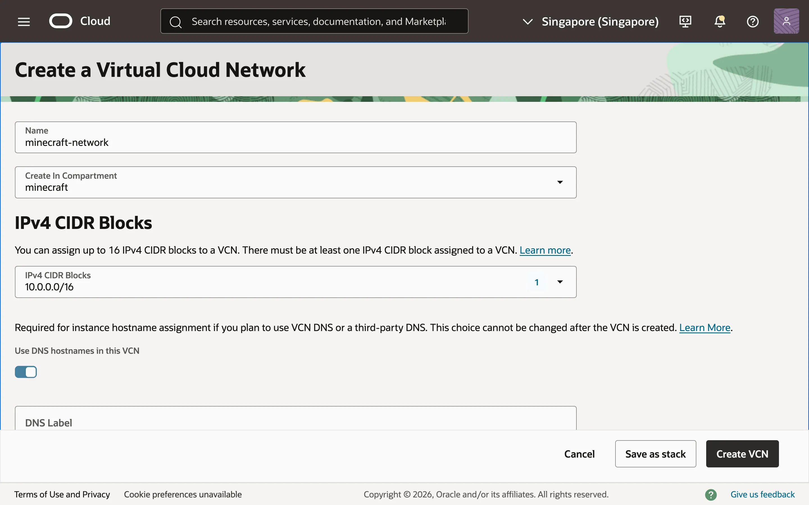Click the search magnifier icon

(x=176, y=21)
